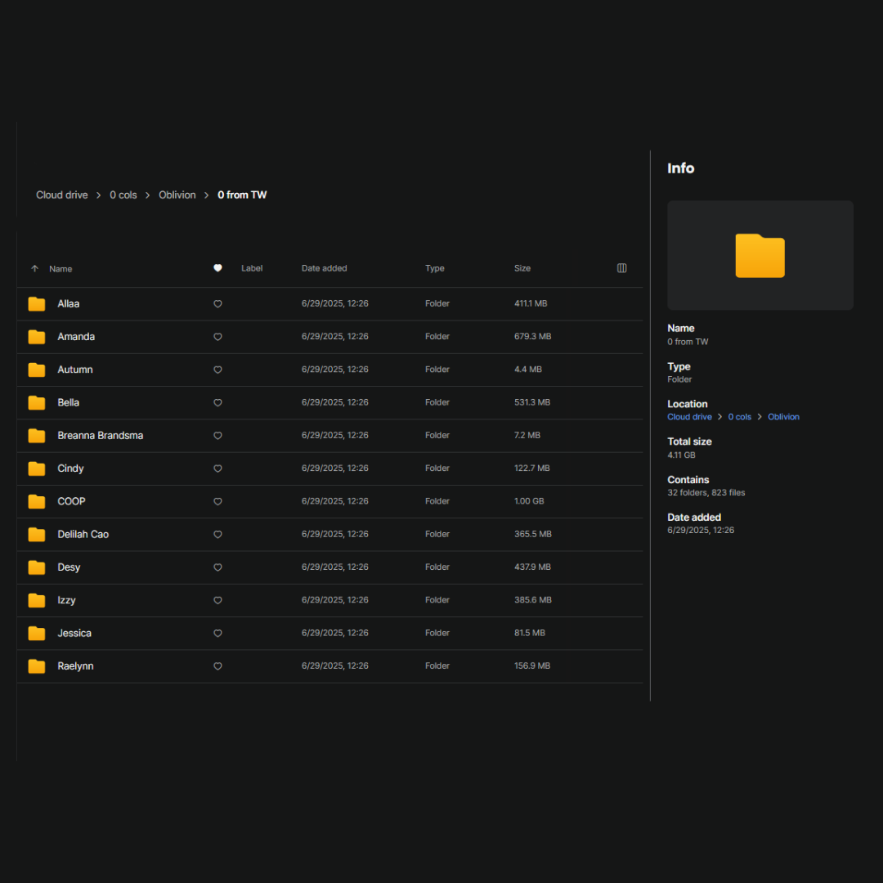Sort list by Size column
This screenshot has width=883, height=883.
click(522, 268)
